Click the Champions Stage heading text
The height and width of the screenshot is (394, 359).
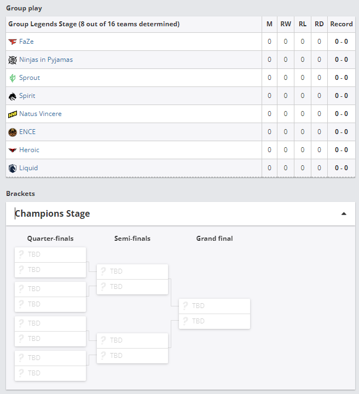[x=53, y=213]
